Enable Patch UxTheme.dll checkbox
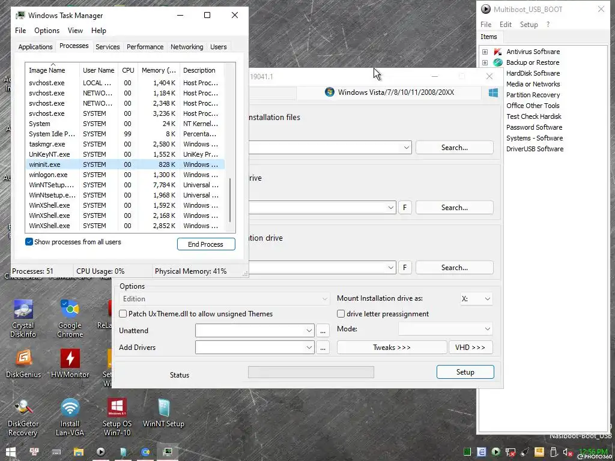 pyautogui.click(x=123, y=313)
